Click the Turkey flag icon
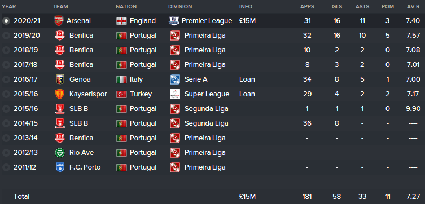The image size is (425, 204). [122, 94]
